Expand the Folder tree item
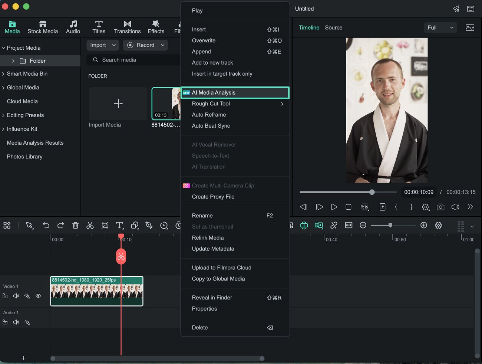 [13, 61]
